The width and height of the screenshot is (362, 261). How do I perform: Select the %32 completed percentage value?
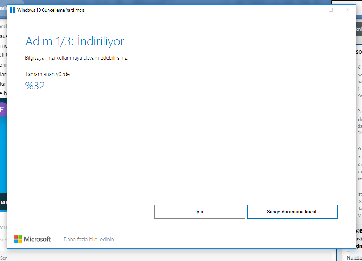click(35, 86)
